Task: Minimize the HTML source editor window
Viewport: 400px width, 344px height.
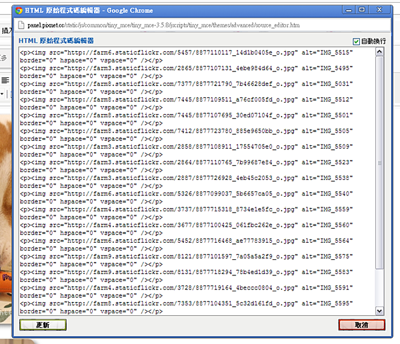Action: (349, 10)
